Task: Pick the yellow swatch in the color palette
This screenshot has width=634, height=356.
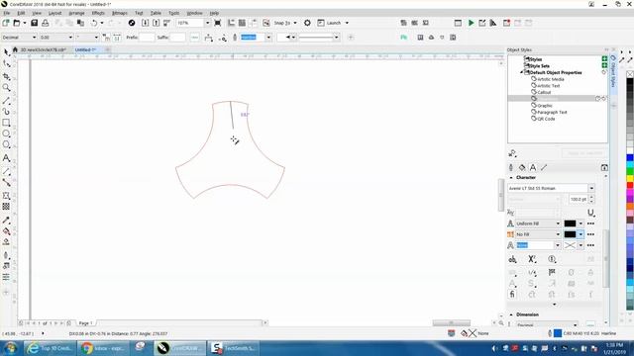Action: [630, 178]
